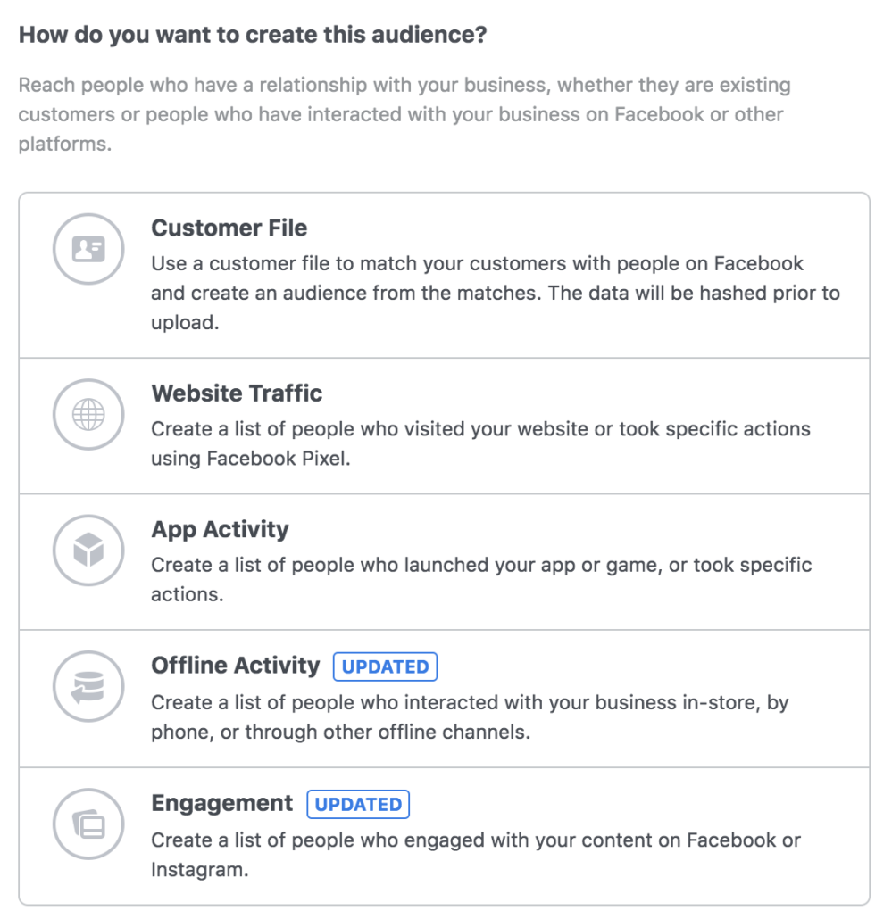Click the Engagement description mentioning Instagram
This screenshot has width=892, height=919.
tap(476, 855)
